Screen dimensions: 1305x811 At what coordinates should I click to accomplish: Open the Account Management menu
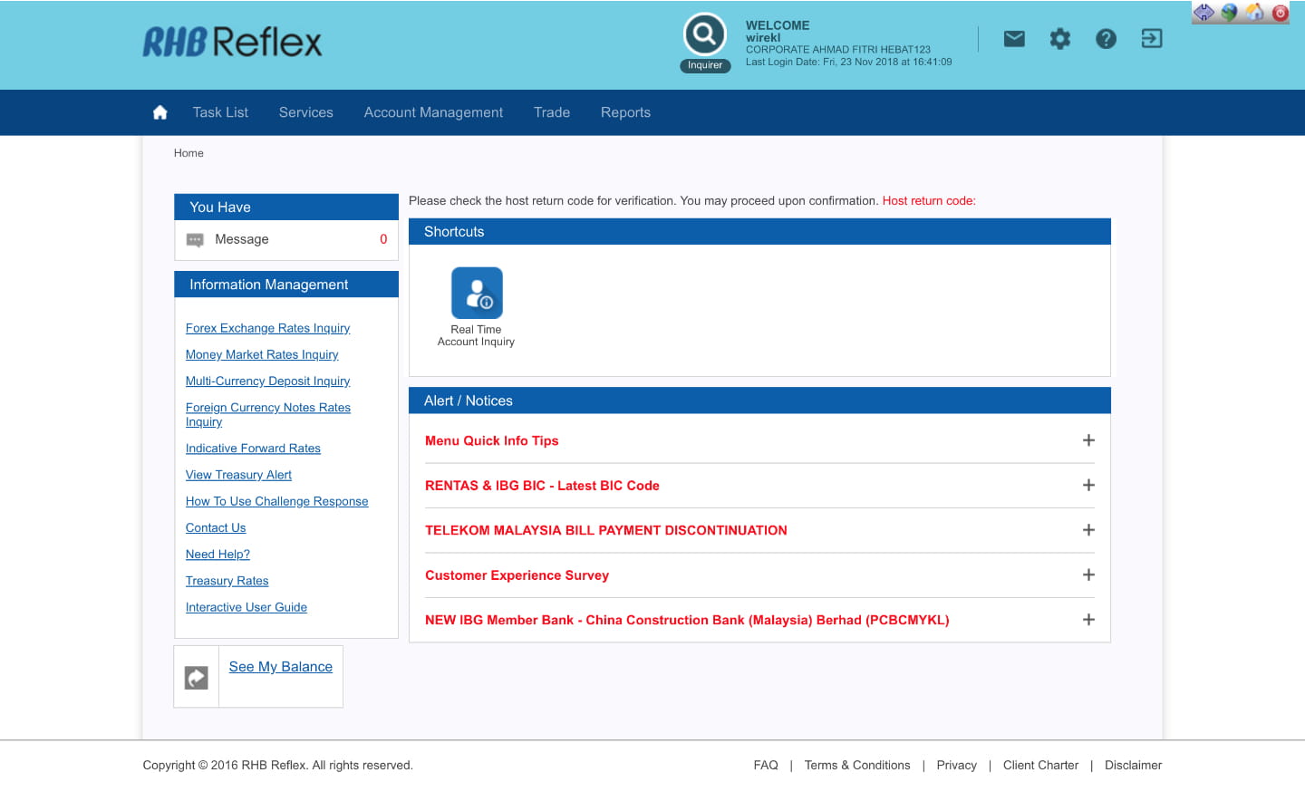pos(433,112)
